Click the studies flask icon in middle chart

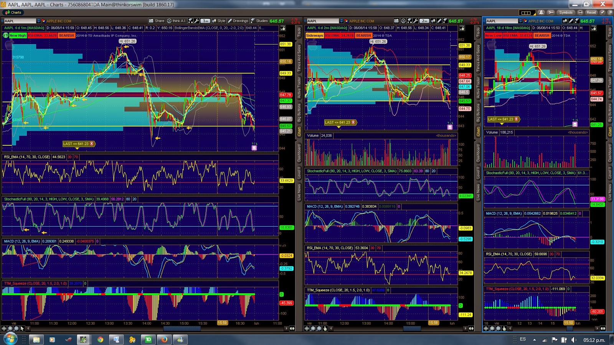445,21
